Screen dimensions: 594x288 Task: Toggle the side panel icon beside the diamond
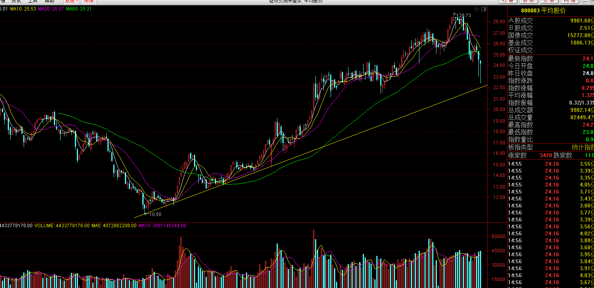[x=483, y=9]
